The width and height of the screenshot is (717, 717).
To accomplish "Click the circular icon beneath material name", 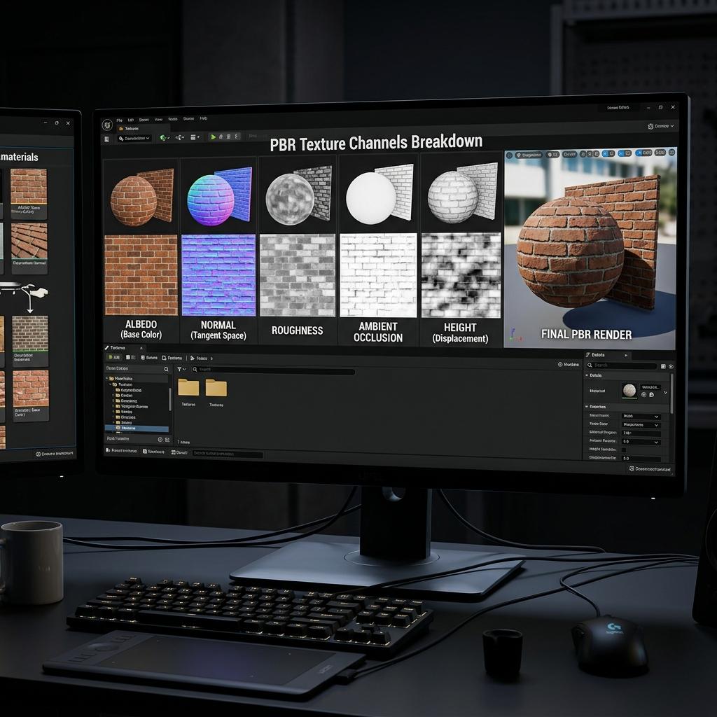I will coord(644,395).
